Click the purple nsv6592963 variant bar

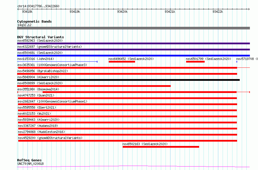[133, 43]
